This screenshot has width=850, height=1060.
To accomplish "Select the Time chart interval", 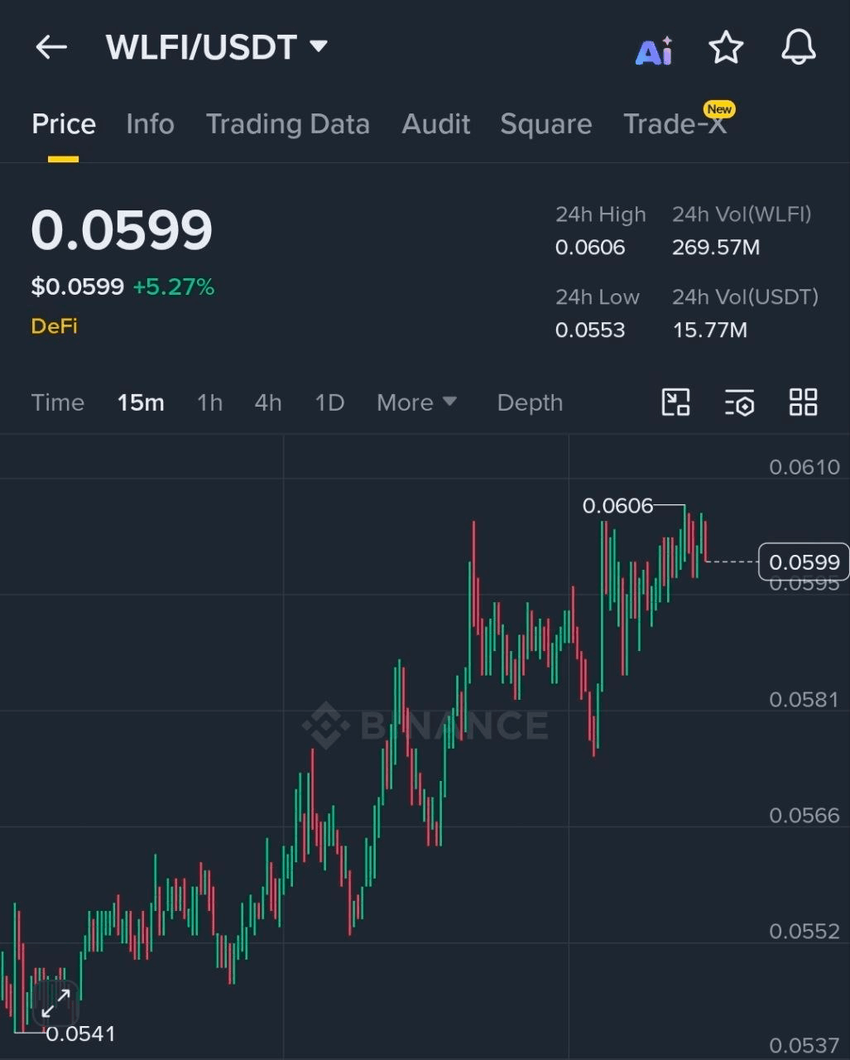I will (x=58, y=402).
